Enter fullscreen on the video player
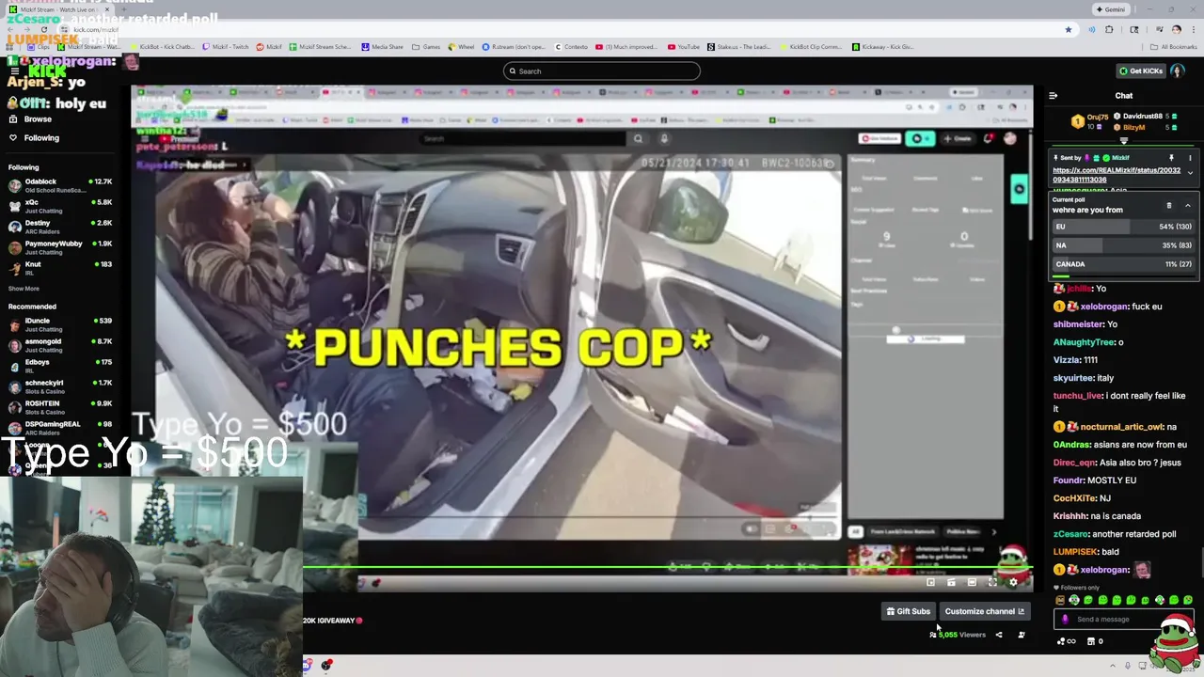Viewport: 1204px width, 677px height. click(992, 582)
